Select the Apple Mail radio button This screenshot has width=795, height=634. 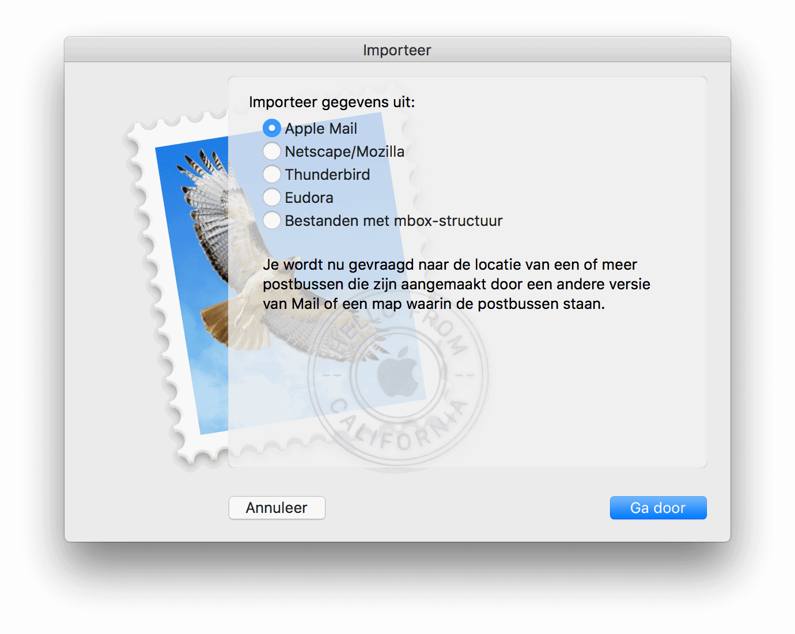click(x=272, y=128)
